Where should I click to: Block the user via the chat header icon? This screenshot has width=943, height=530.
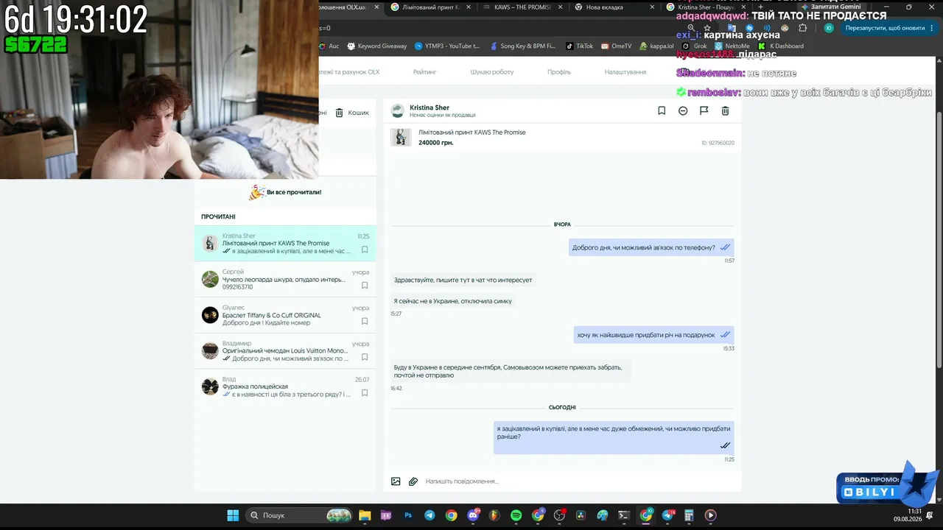click(683, 111)
